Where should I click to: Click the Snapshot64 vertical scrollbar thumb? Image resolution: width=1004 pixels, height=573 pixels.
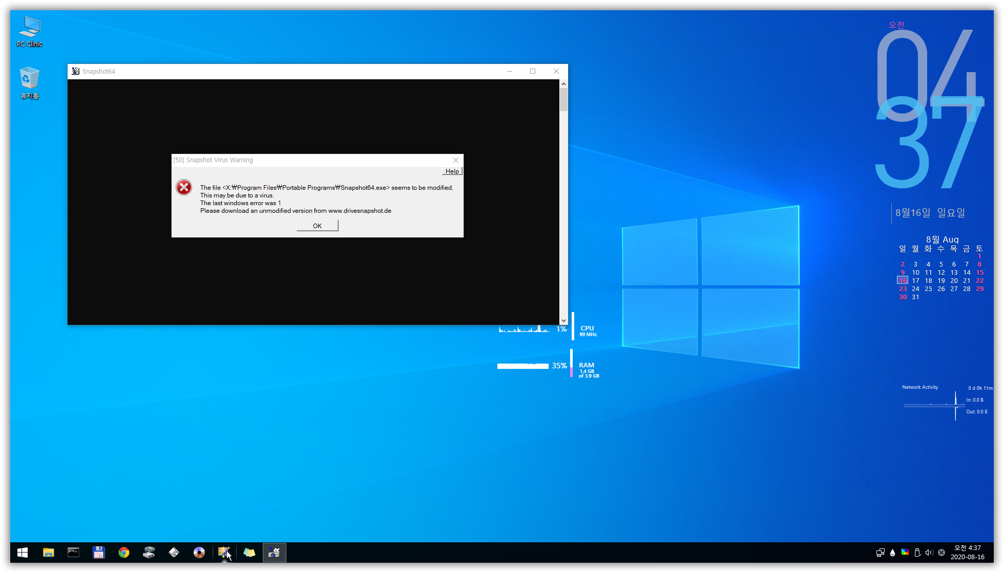point(563,100)
